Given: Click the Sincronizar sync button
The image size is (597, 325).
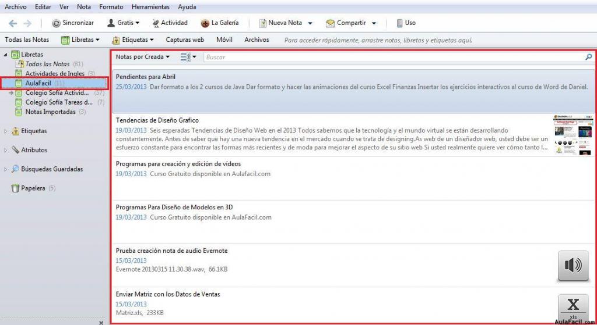Looking at the screenshot, I should pyautogui.click(x=73, y=23).
